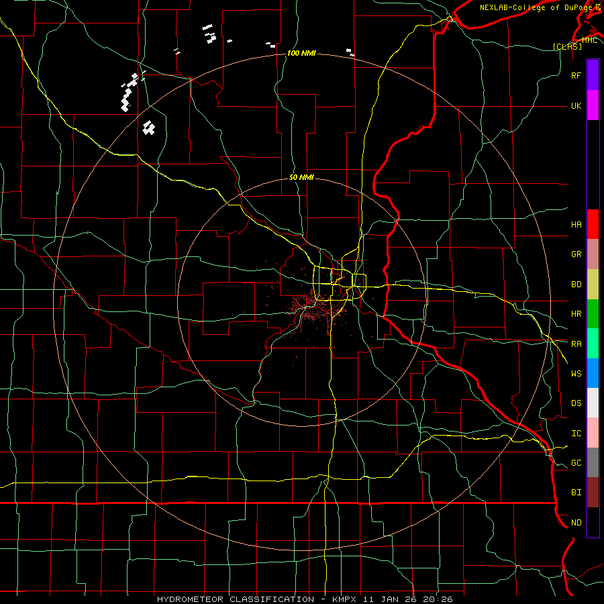Click the RF legend label
604x604 pixels.
click(576, 75)
